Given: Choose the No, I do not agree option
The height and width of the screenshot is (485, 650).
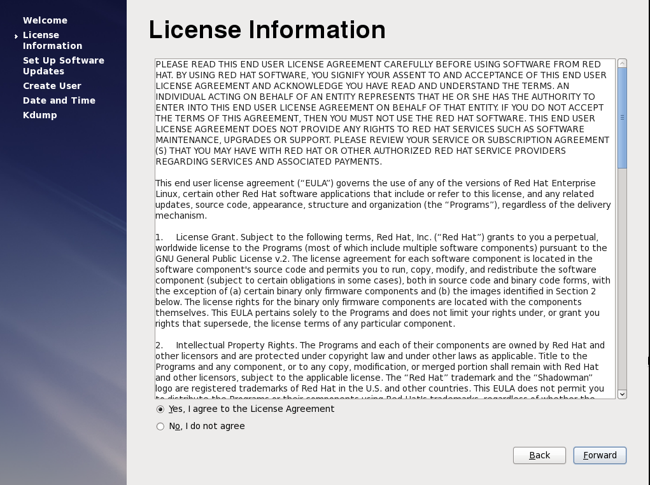Looking at the screenshot, I should coord(201,427).
